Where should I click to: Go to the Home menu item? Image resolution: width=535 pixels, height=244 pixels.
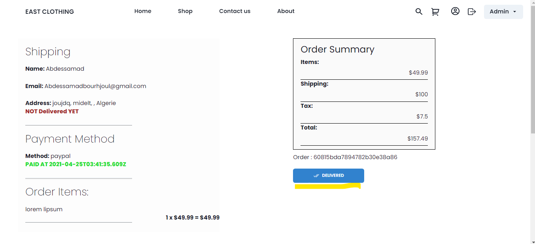click(x=143, y=11)
